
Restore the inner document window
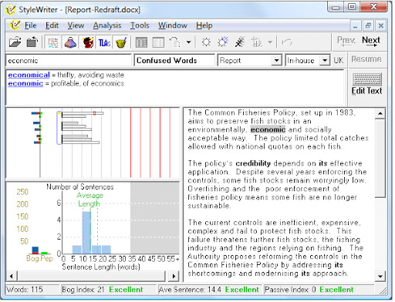368,25
